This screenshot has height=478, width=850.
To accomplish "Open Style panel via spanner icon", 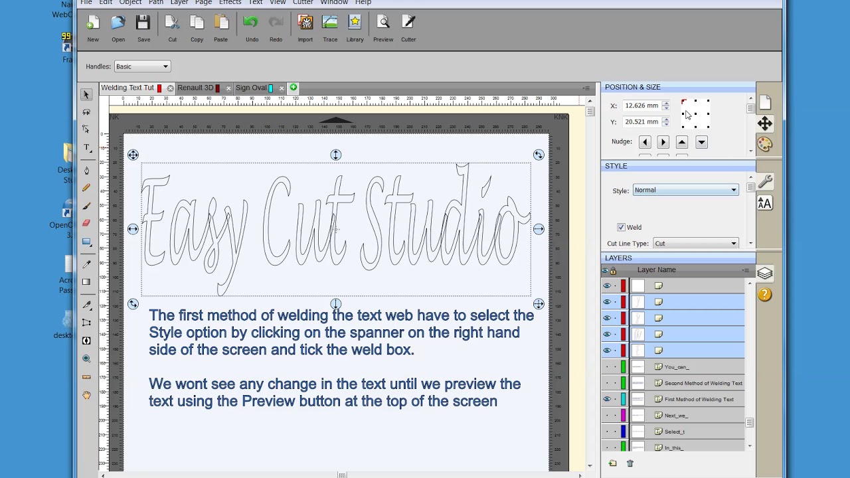I will click(765, 181).
